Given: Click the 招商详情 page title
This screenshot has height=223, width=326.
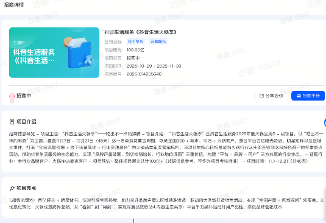Looking at the screenshot, I should [x=14, y=5].
